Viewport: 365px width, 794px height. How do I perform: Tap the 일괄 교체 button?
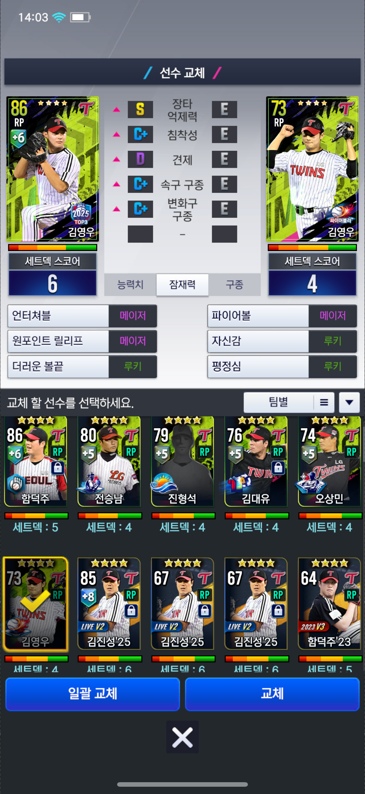coord(93,694)
